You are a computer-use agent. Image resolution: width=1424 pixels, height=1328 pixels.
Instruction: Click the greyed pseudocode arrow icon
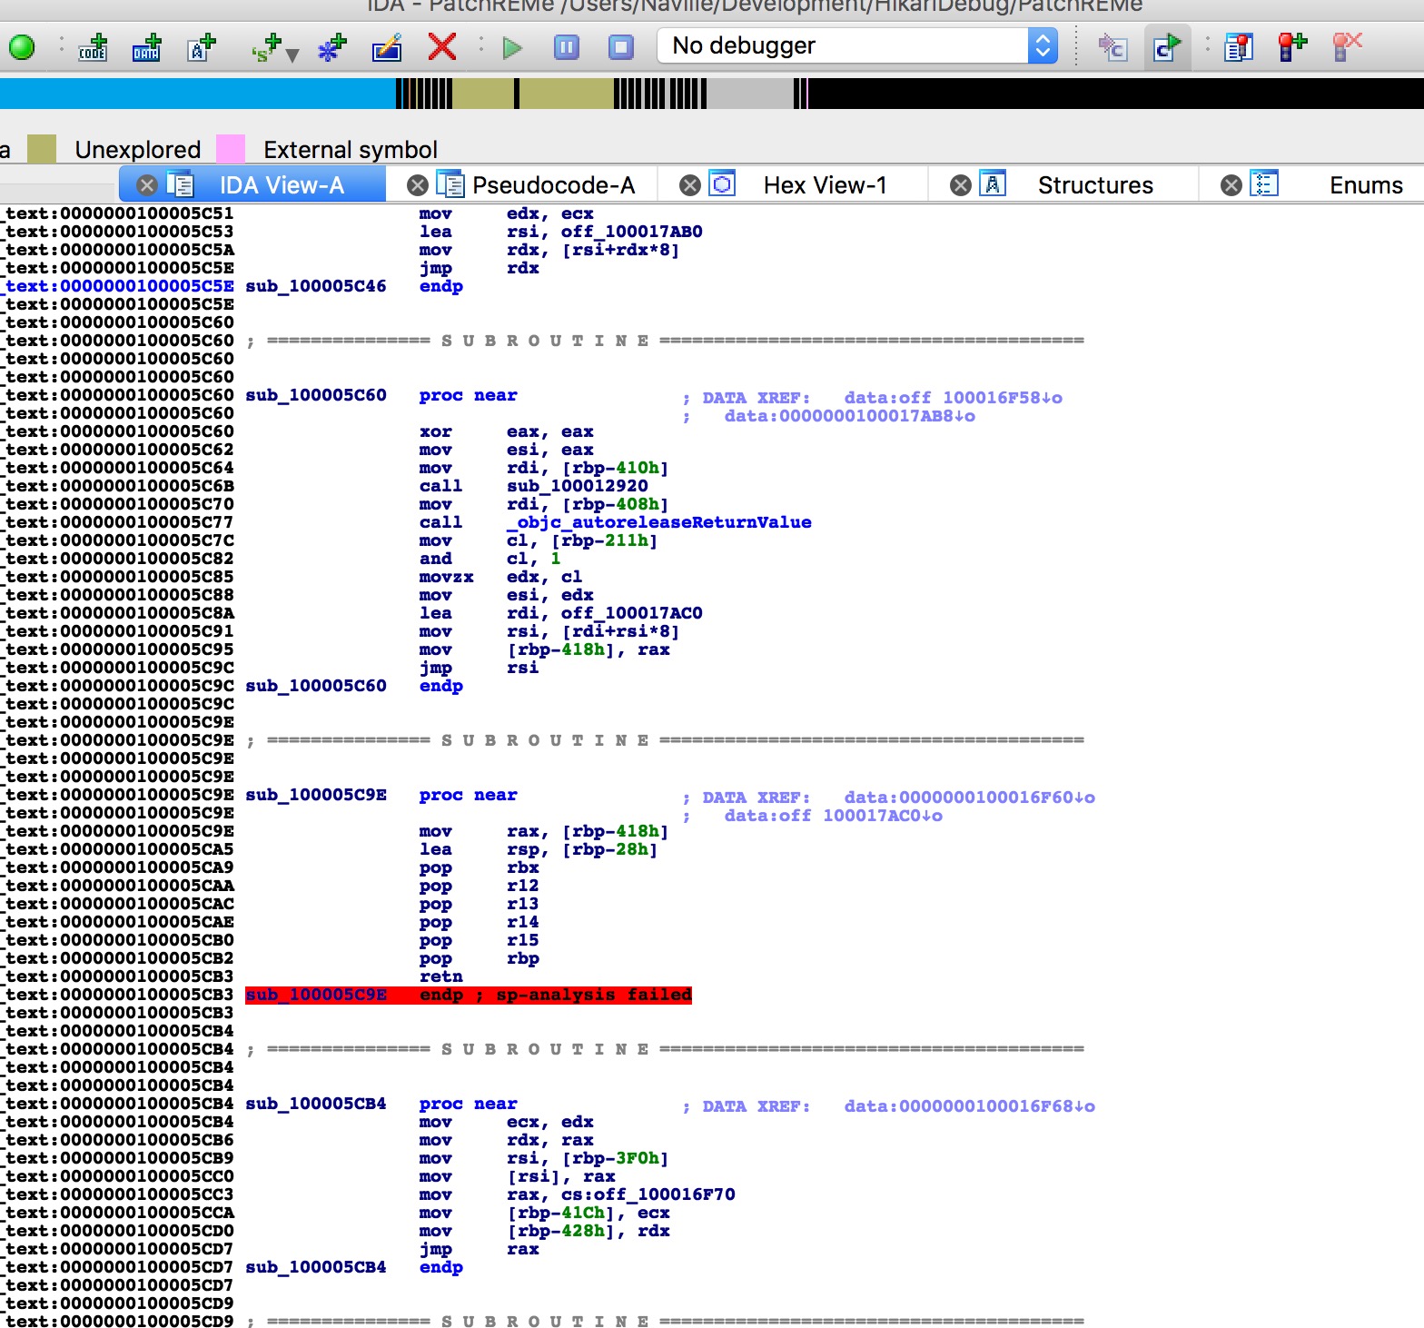tap(1112, 47)
